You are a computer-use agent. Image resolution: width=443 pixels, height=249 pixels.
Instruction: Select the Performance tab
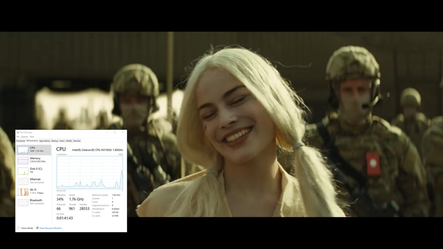tap(32, 141)
